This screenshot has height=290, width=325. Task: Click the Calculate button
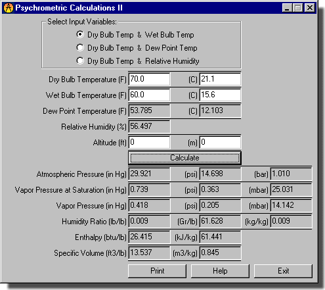(184, 158)
